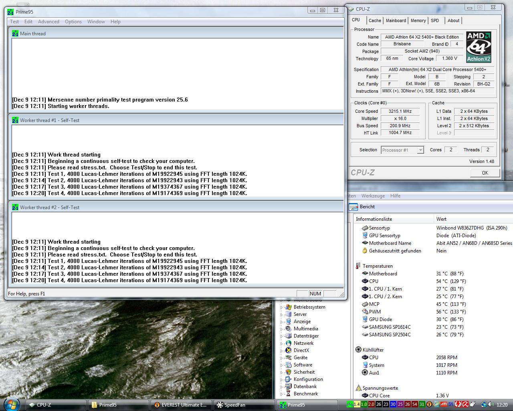Switch to SpeedFan from the taskbar
The width and height of the screenshot is (513, 411).
pos(244,405)
